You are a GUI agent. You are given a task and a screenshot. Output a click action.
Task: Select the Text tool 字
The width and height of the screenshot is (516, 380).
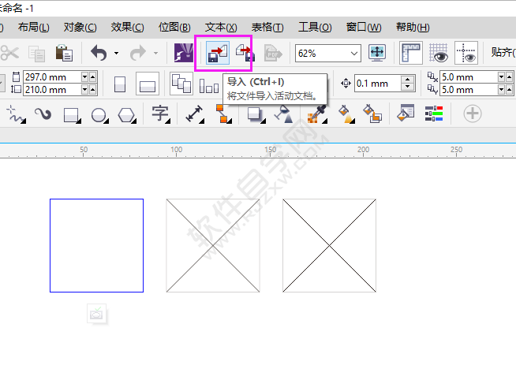[x=161, y=114]
